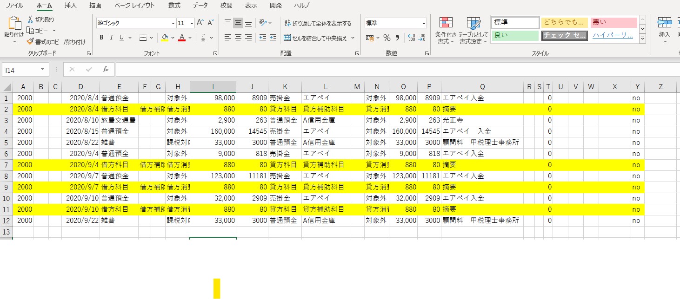Click the increase decimal places icon
The width and height of the screenshot is (680, 299).
pos(411,38)
